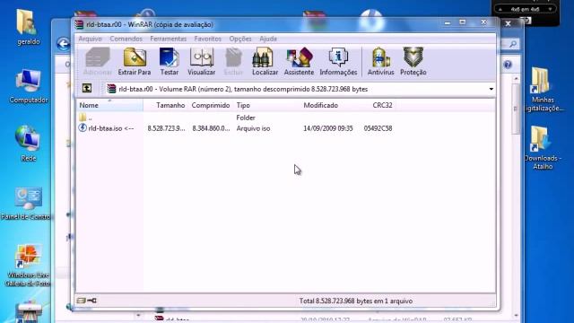Open the Ajuda menu
The image size is (574, 323).
(x=268, y=39)
